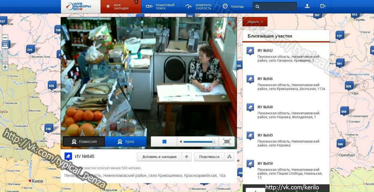Mute the video speaker icon
The height and width of the screenshot is (192, 374).
(181, 142)
